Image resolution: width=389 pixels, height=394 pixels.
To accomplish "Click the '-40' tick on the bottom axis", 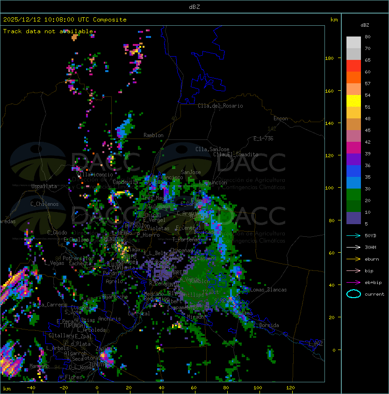I will point(31,388).
